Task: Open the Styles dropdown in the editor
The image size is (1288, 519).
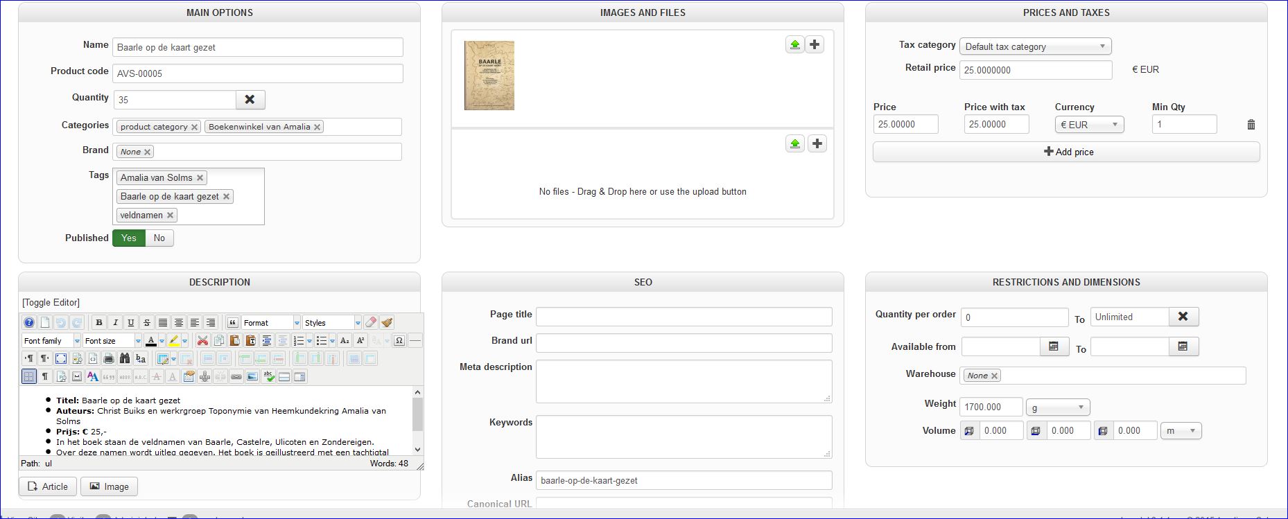Action: pyautogui.click(x=332, y=322)
